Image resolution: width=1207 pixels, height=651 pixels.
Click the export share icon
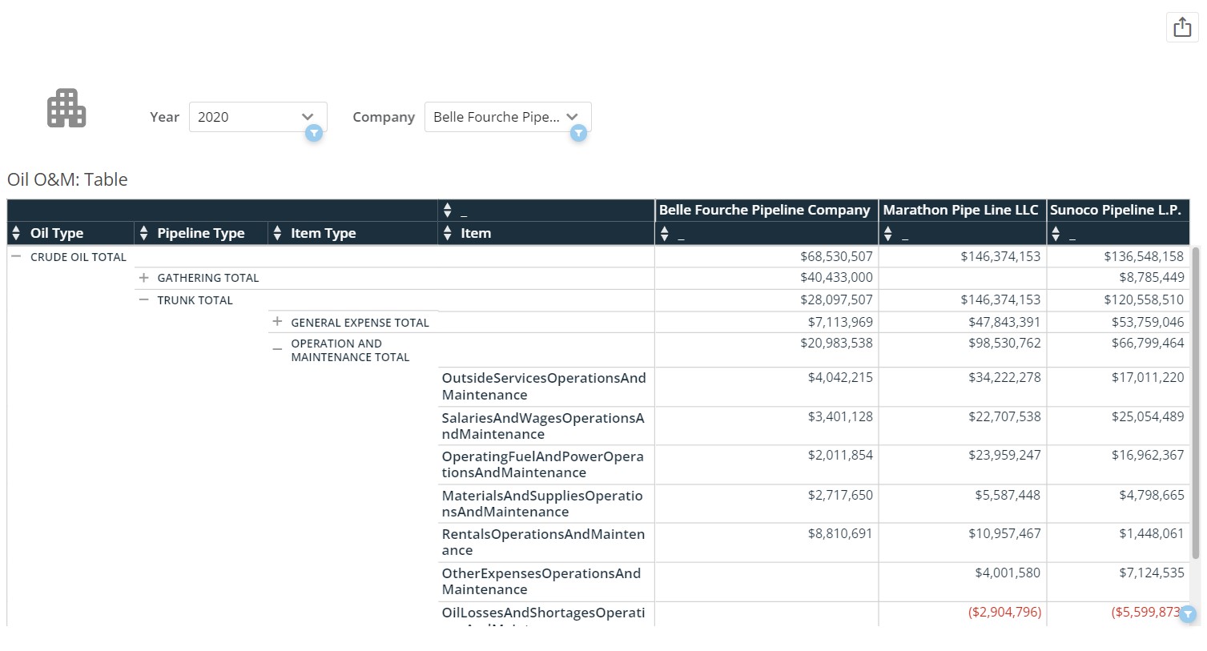click(1182, 27)
